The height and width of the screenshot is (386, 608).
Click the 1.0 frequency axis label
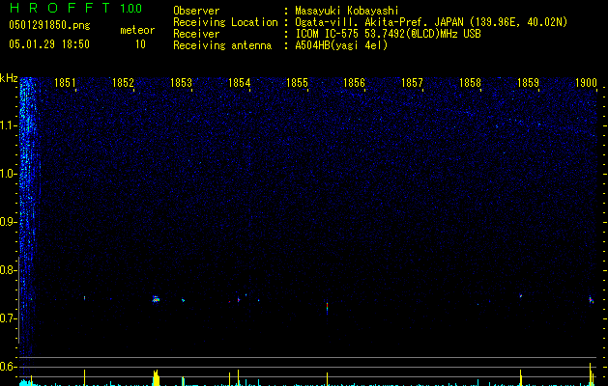coord(8,174)
